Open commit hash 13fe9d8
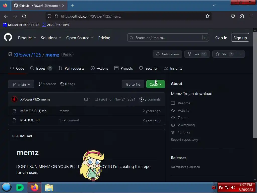 (101, 100)
